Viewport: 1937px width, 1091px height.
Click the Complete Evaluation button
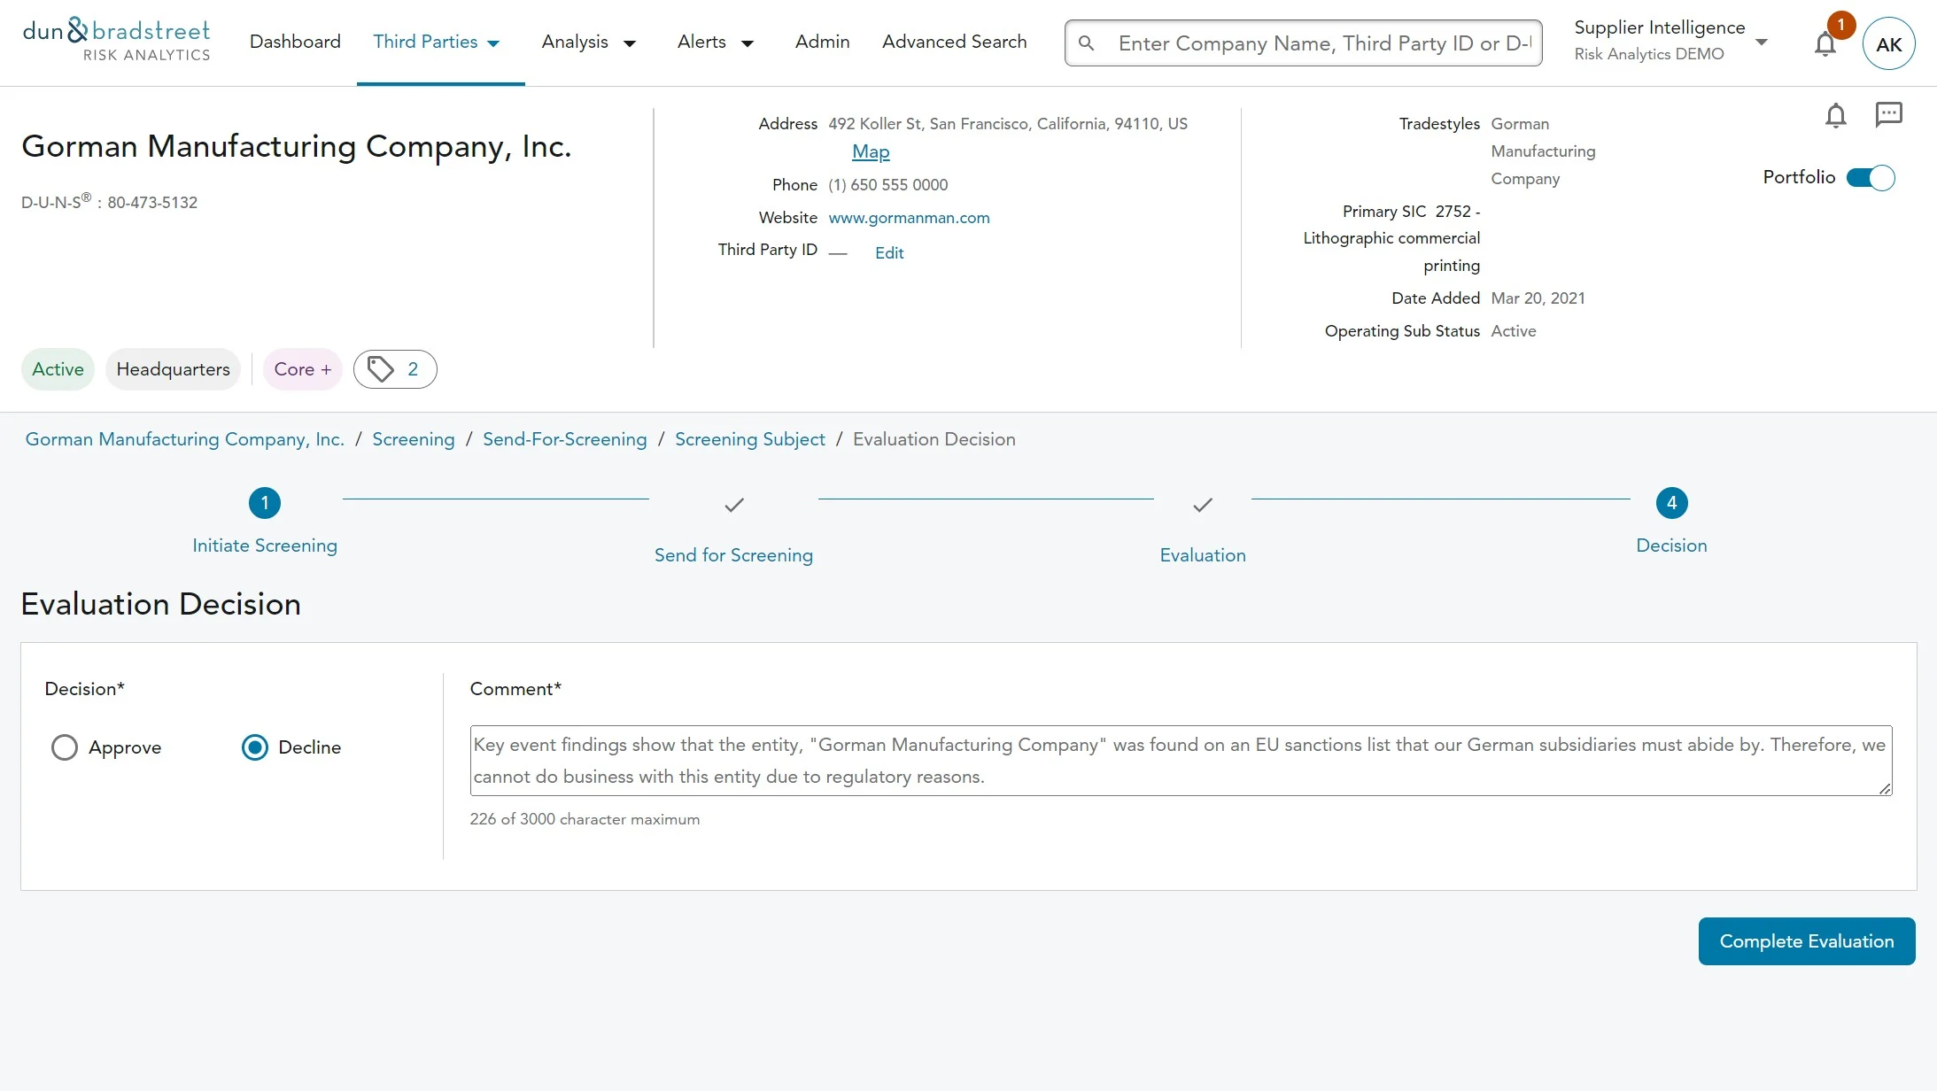click(x=1806, y=941)
